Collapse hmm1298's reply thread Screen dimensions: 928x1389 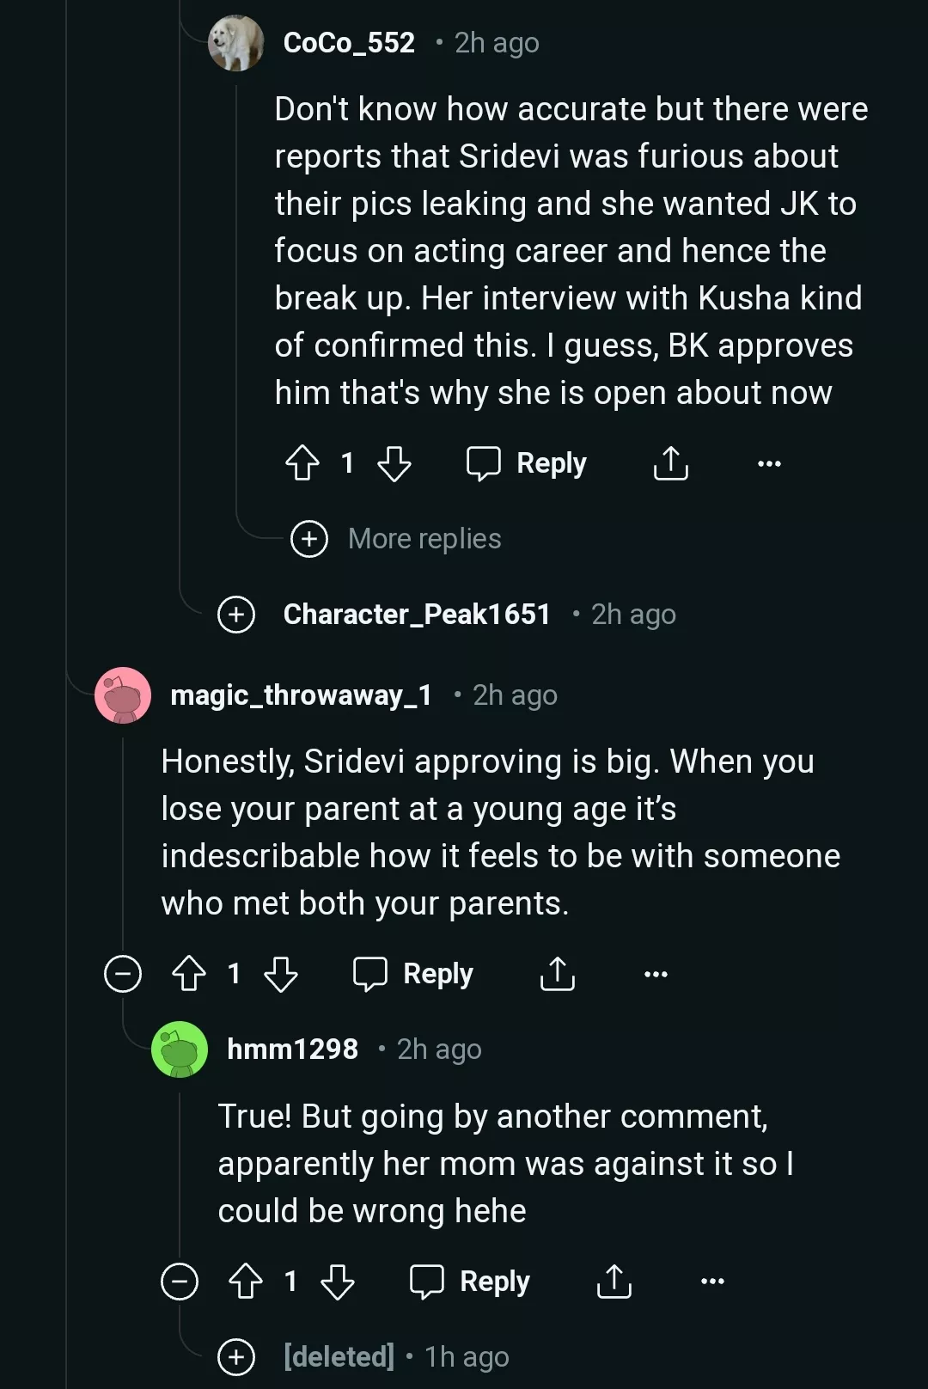click(180, 1282)
